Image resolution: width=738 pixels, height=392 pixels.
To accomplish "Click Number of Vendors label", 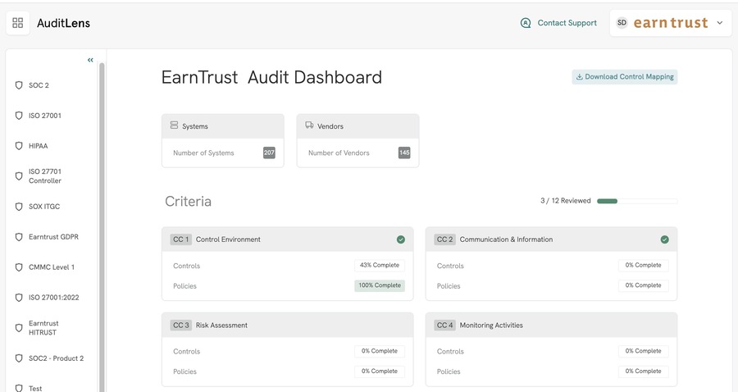I will click(x=339, y=153).
